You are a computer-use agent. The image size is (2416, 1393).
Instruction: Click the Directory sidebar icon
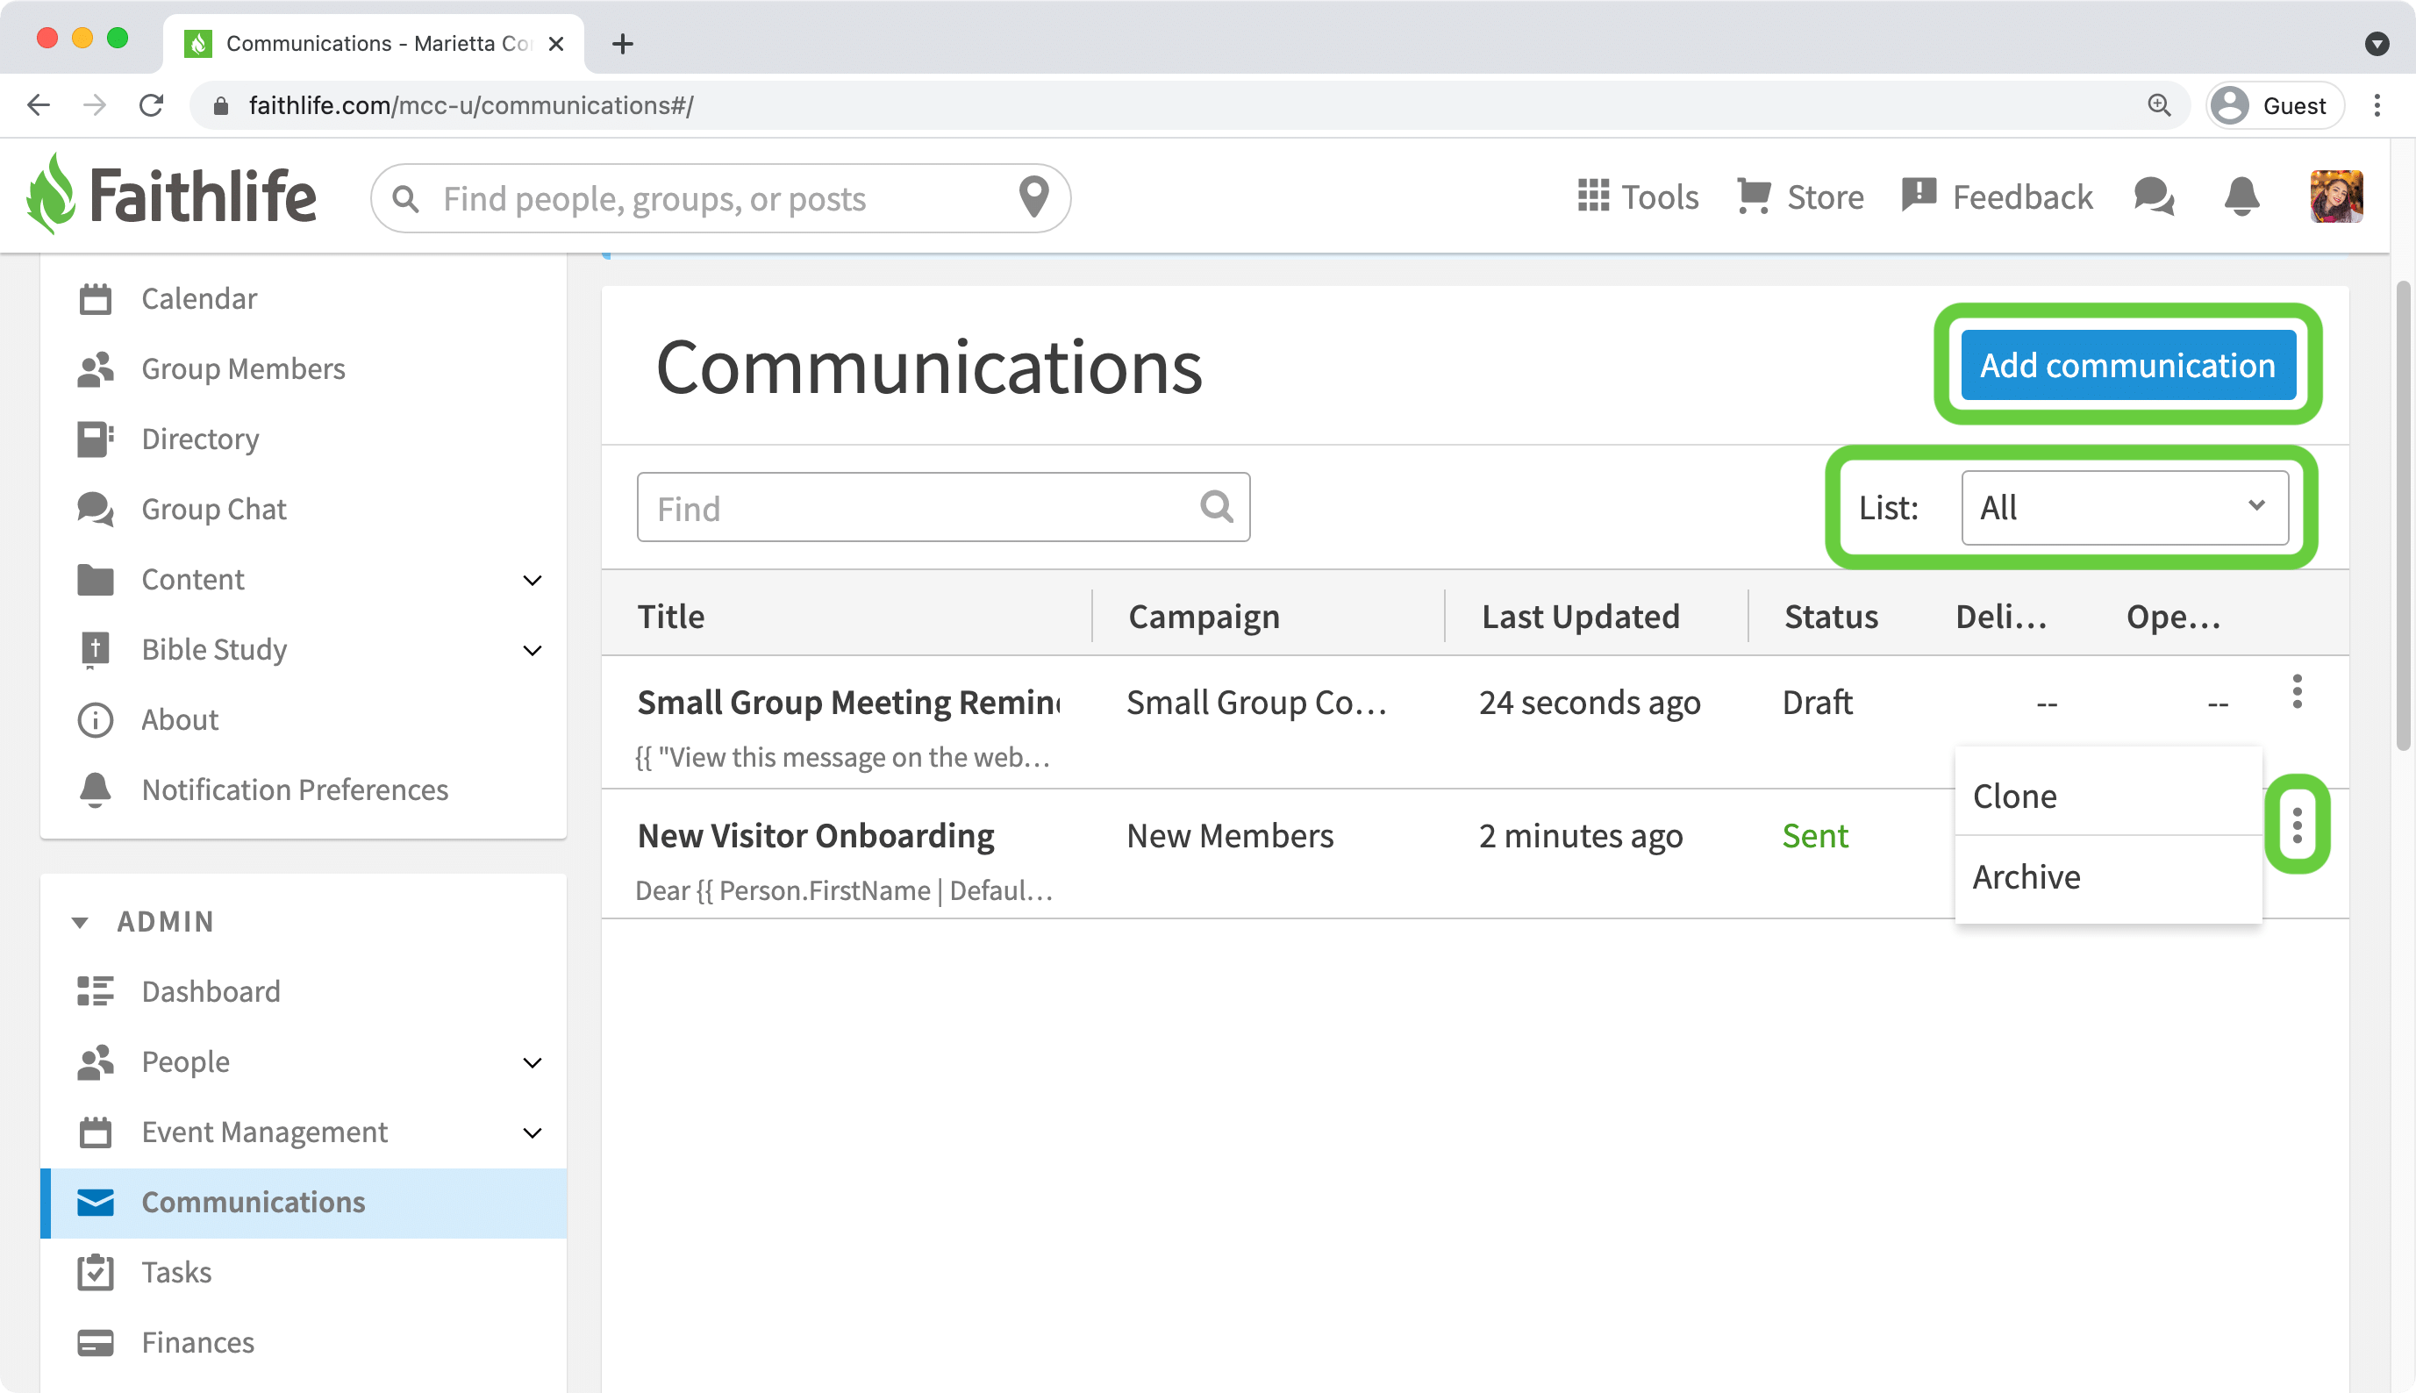(x=95, y=439)
